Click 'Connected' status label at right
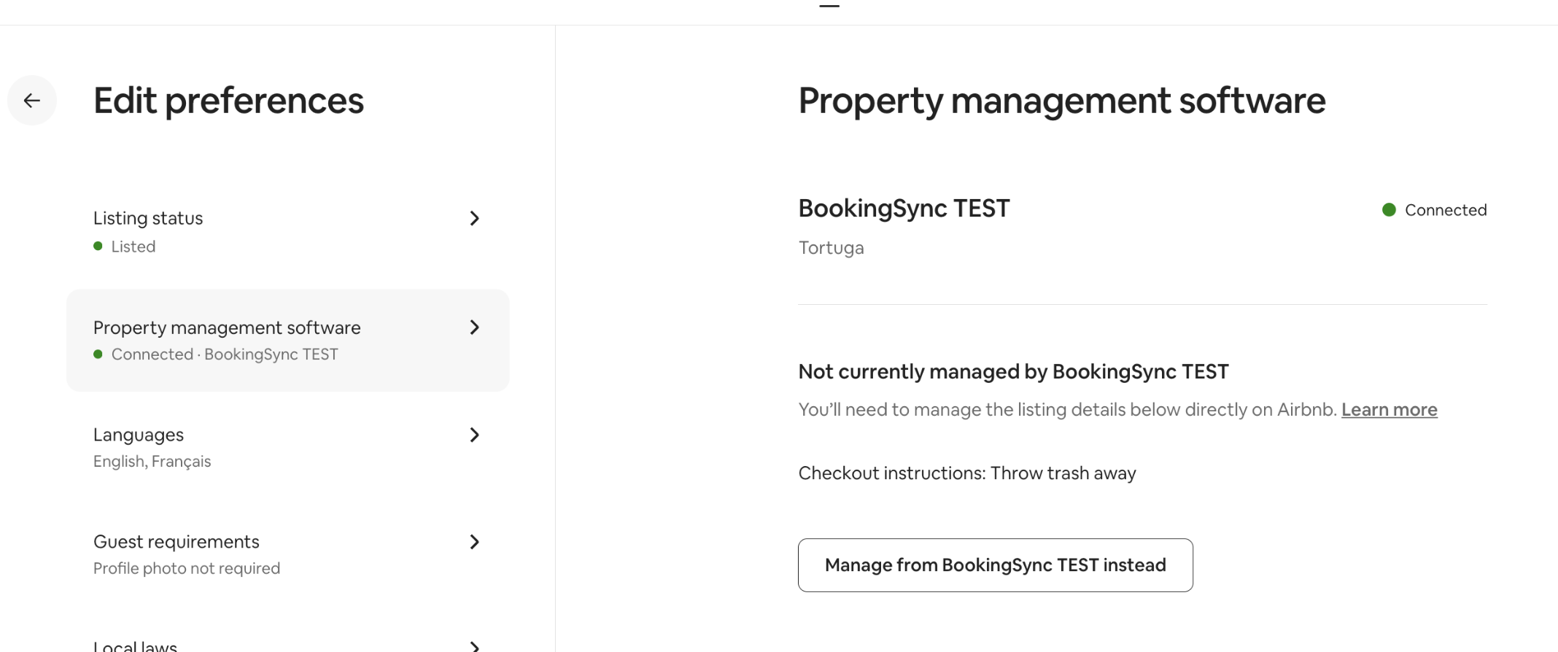The width and height of the screenshot is (1558, 652). (x=1446, y=210)
